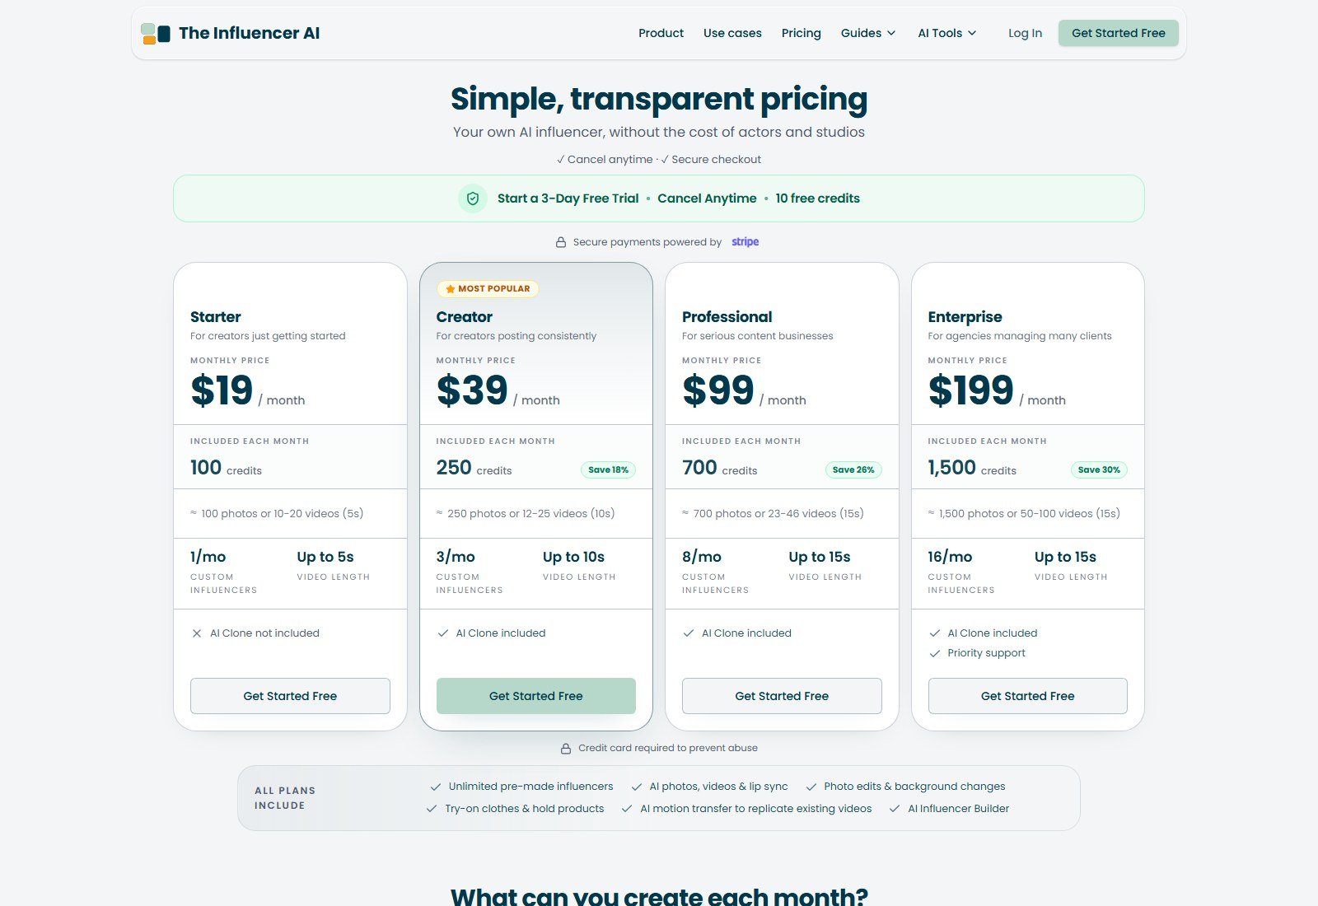The height and width of the screenshot is (906, 1318).
Task: Click the star icon in Most Popular badge
Action: 451,289
